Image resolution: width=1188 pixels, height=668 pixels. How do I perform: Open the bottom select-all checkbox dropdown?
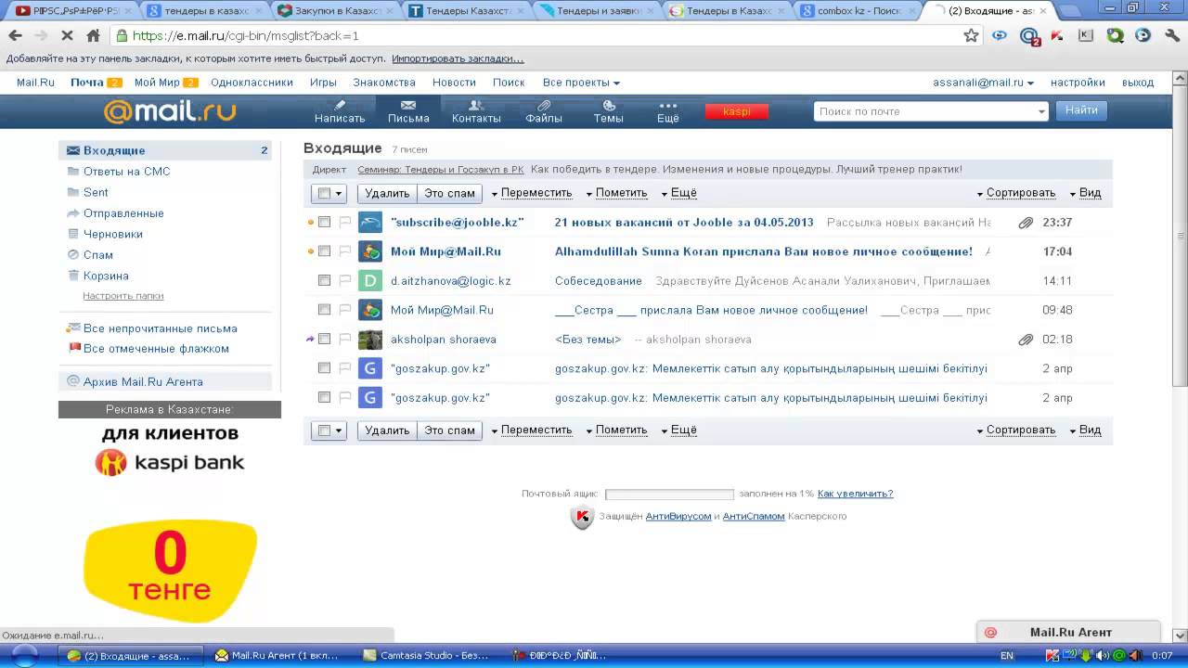[329, 430]
